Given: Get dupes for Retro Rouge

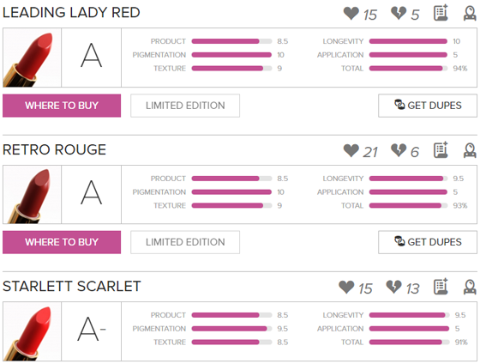Looking at the screenshot, I should (x=428, y=242).
